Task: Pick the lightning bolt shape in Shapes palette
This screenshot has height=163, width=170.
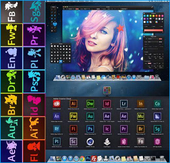Action: click(x=64, y=61)
